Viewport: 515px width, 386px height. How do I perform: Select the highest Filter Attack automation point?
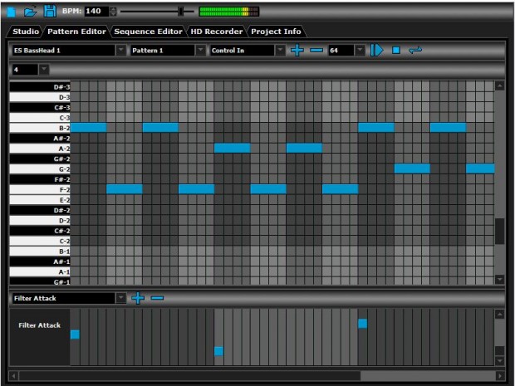coord(363,324)
